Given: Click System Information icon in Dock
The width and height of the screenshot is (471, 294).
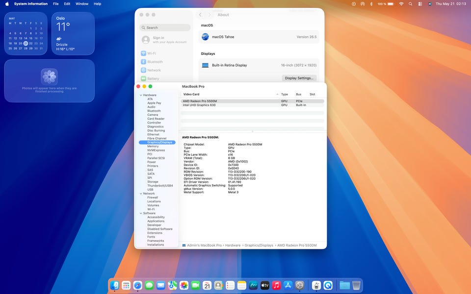Looking at the screenshot, I should point(316,285).
